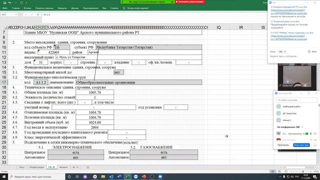Open Zoom app on the taskbar

160,176
